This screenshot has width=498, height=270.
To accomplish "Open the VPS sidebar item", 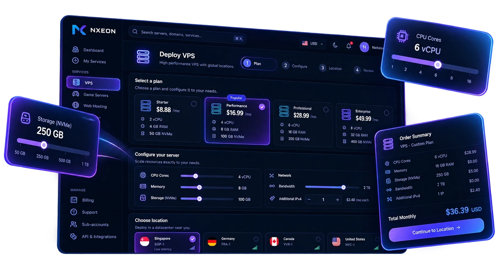I will coord(93,83).
